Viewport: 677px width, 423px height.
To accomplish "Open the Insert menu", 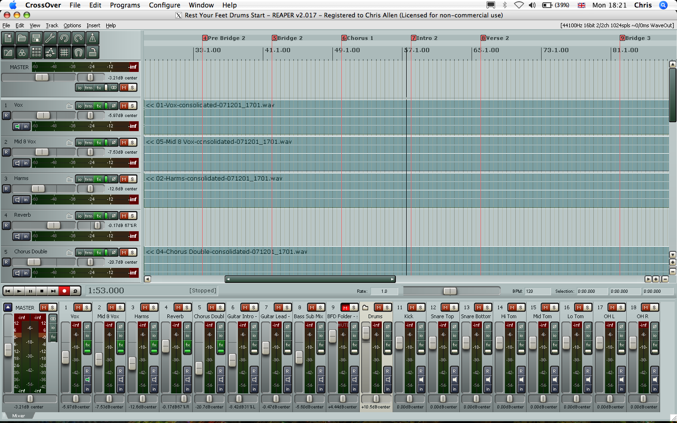I will click(x=93, y=25).
